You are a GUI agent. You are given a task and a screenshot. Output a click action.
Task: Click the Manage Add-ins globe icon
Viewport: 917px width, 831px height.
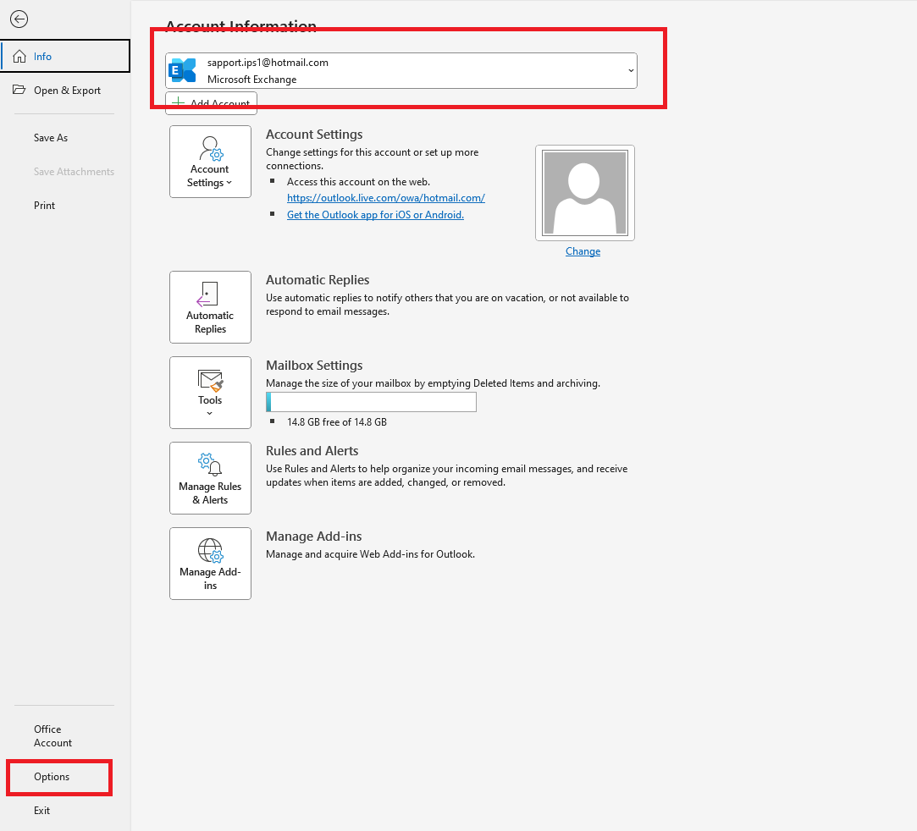(x=210, y=552)
